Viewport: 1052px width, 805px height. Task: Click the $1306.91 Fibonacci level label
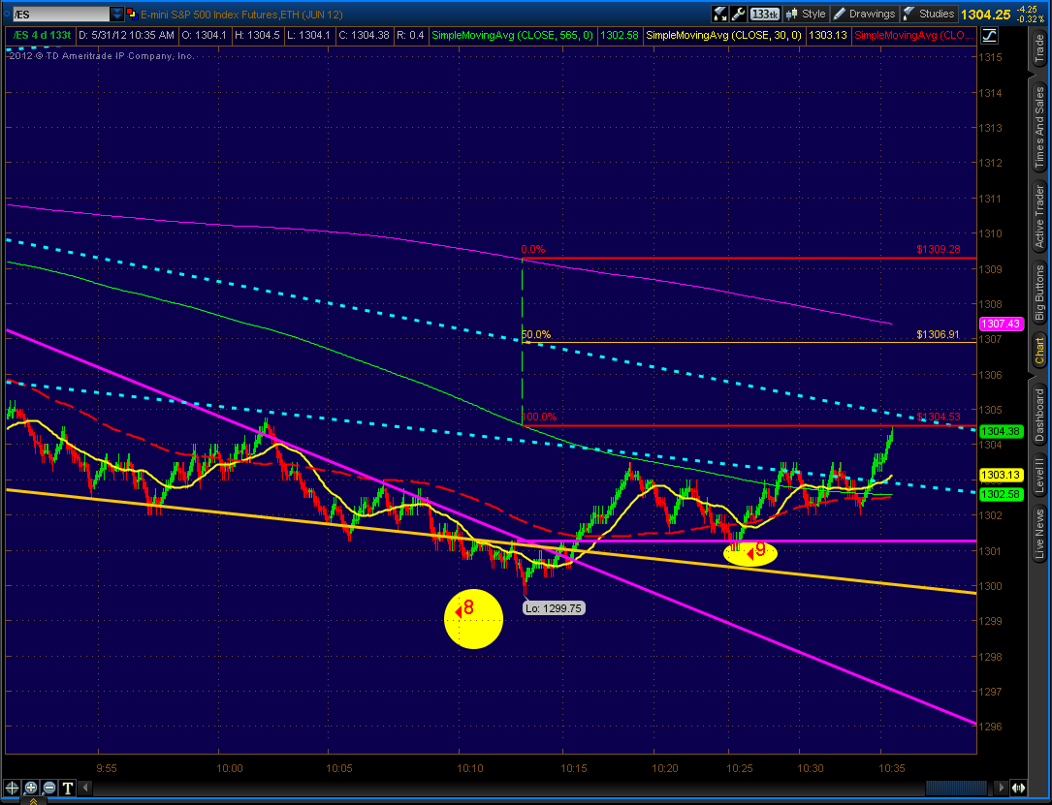pos(938,334)
